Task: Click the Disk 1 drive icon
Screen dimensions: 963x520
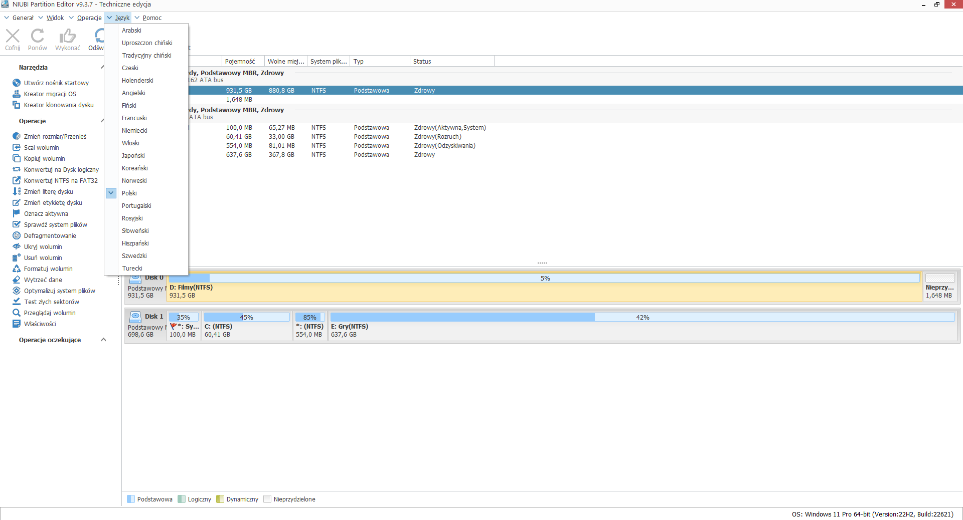Action: pos(135,317)
